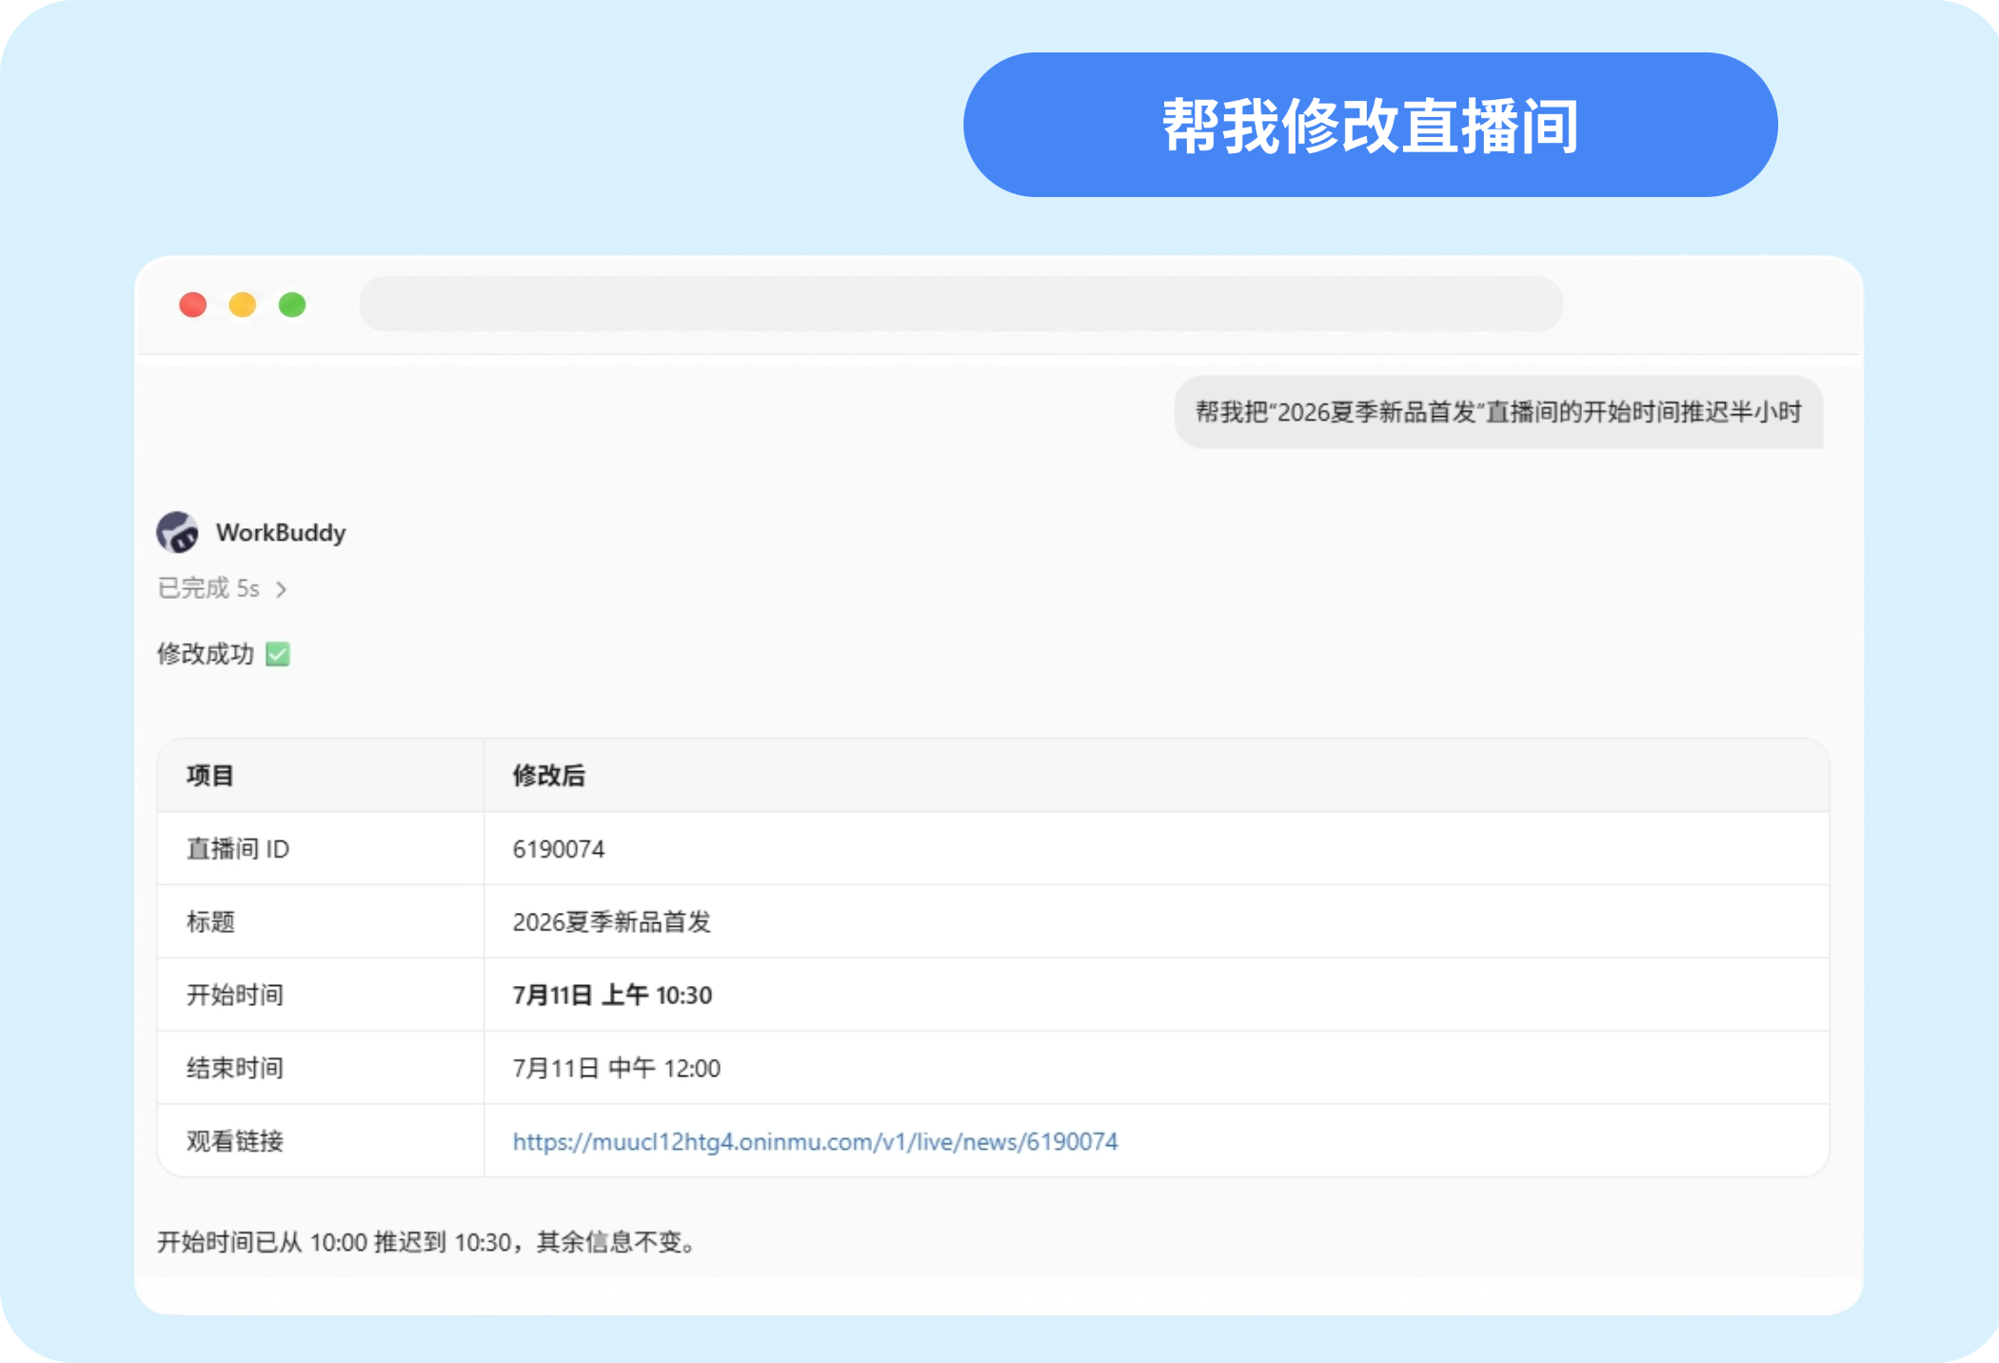Select the ID value 6190074
The height and width of the screenshot is (1363, 1999).
tap(559, 849)
